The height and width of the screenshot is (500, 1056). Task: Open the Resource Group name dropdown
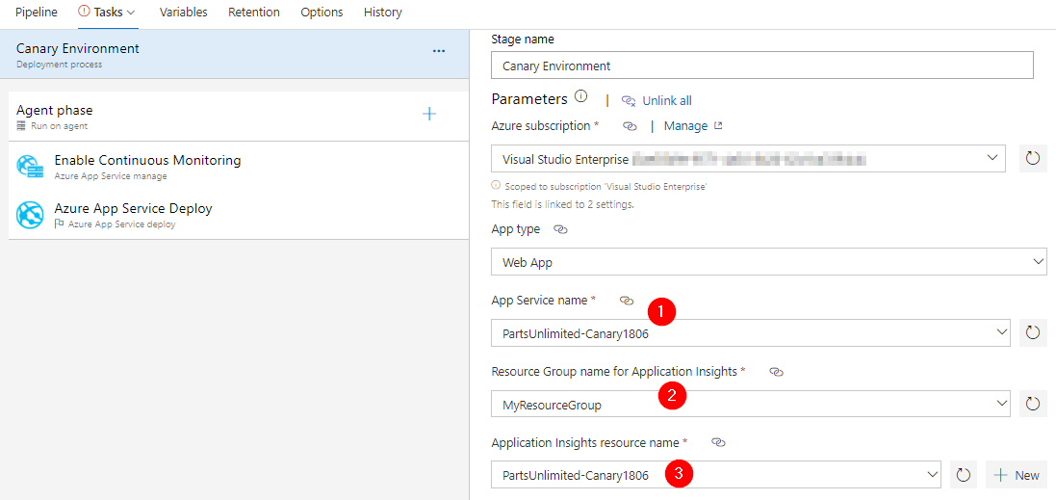(x=751, y=405)
